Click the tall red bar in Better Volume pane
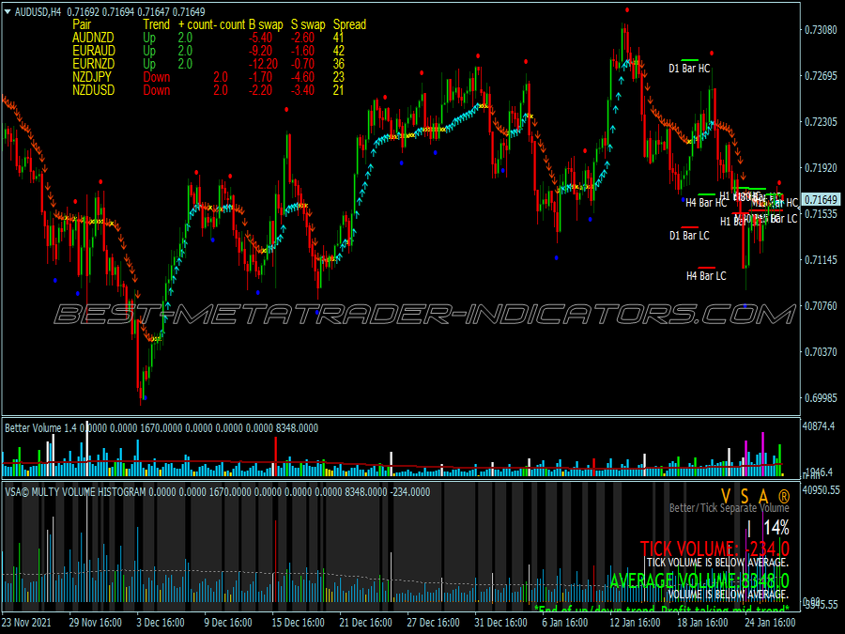This screenshot has height=634, width=845. tap(276, 456)
